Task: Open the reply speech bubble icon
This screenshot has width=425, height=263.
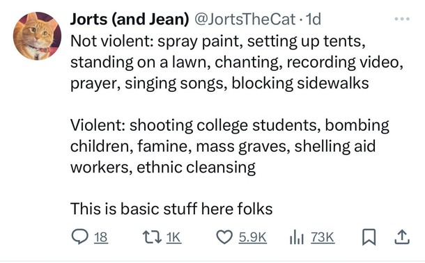Action: pyautogui.click(x=79, y=237)
